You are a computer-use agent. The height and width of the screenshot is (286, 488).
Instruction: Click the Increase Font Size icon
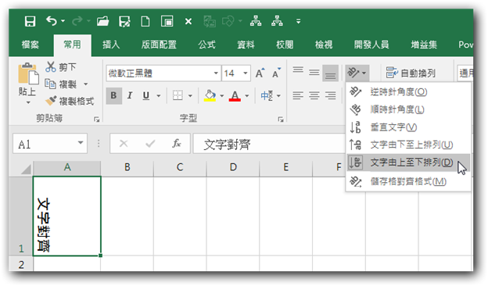[x=260, y=73]
